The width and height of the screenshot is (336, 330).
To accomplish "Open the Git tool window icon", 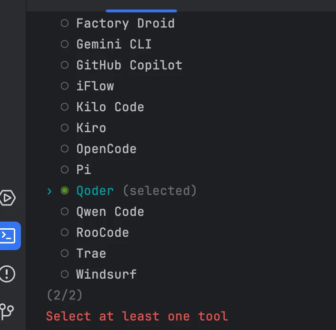I will pyautogui.click(x=8, y=311).
